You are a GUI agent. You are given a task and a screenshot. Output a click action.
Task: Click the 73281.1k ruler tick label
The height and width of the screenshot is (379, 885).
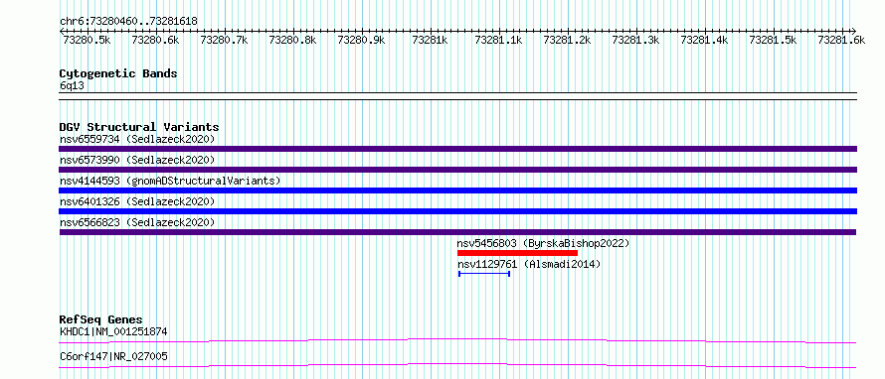pos(499,40)
